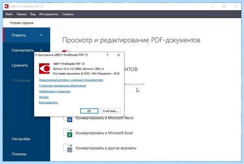Click the About dialog help question mark
The height and width of the screenshot is (164, 244).
[x=107, y=55]
